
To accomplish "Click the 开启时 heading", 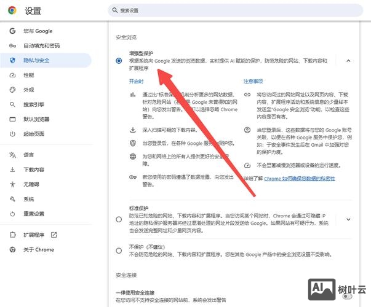I will point(137,82).
